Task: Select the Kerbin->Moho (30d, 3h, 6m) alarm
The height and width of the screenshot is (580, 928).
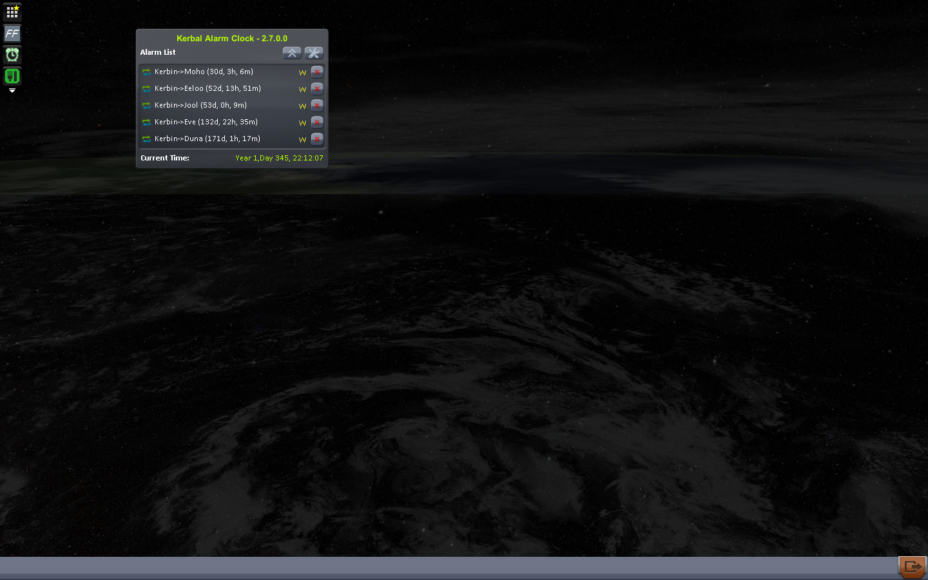Action: click(204, 72)
